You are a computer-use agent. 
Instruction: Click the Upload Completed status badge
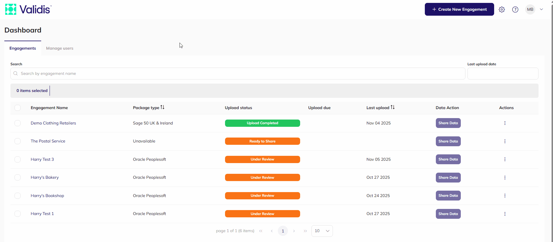pos(262,123)
